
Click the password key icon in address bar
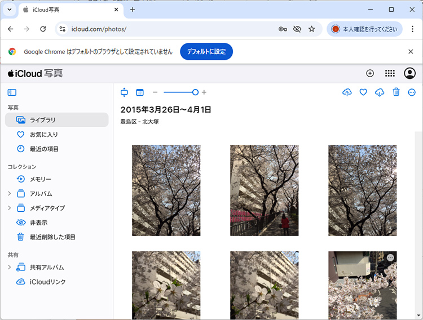pos(283,29)
